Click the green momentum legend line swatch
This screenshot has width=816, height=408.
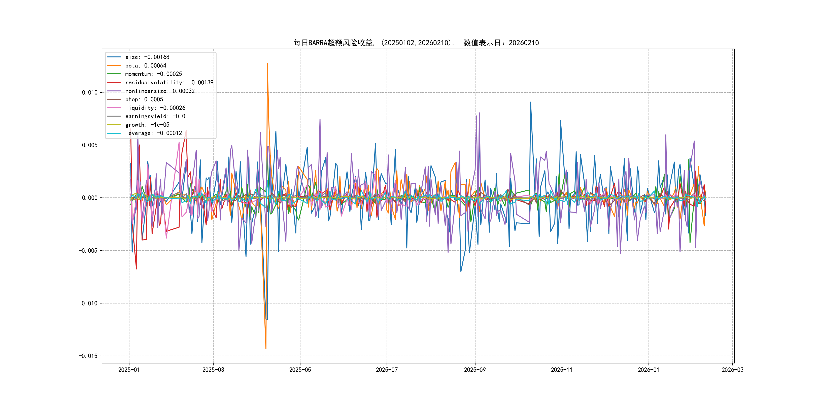tap(114, 74)
